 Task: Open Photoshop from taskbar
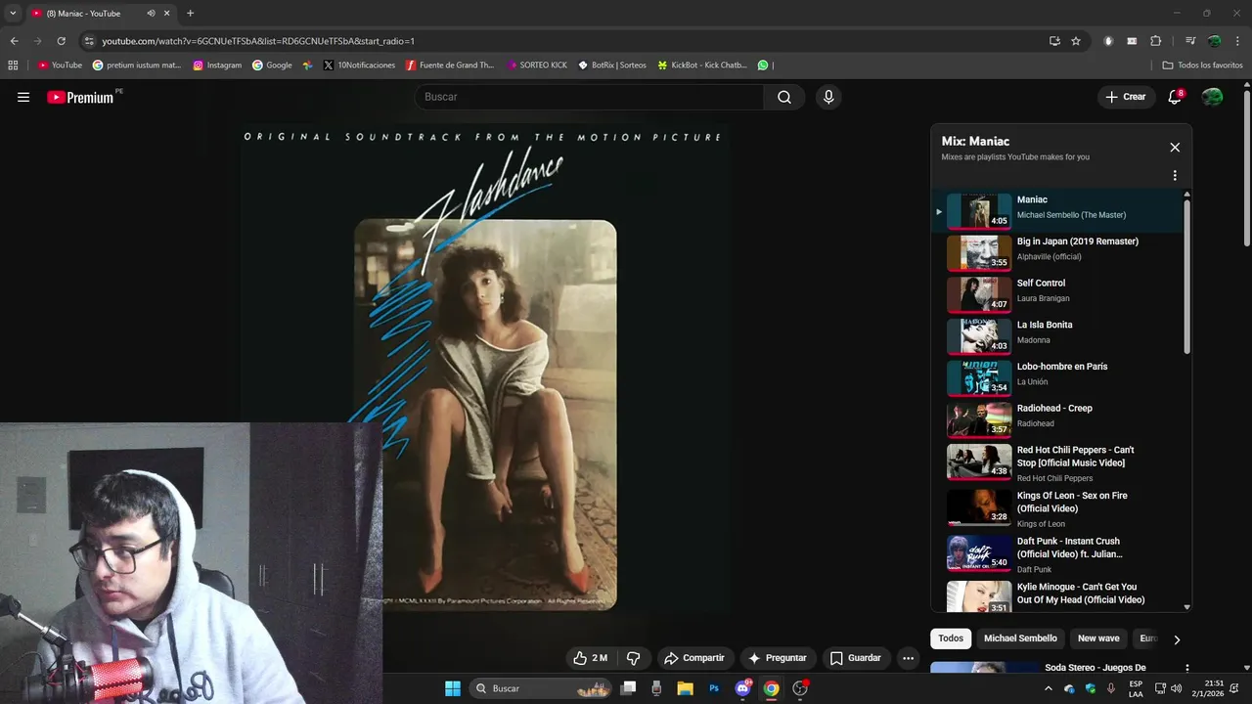tap(714, 688)
